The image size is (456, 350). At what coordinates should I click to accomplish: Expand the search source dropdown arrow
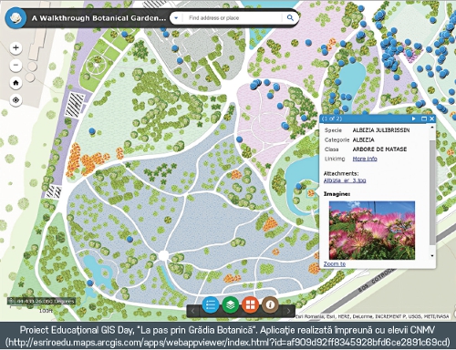click(x=176, y=18)
